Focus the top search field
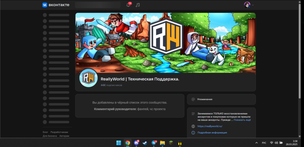Image resolution: width=304 pixels, height=147 pixels. pyautogui.click(x=98, y=5)
